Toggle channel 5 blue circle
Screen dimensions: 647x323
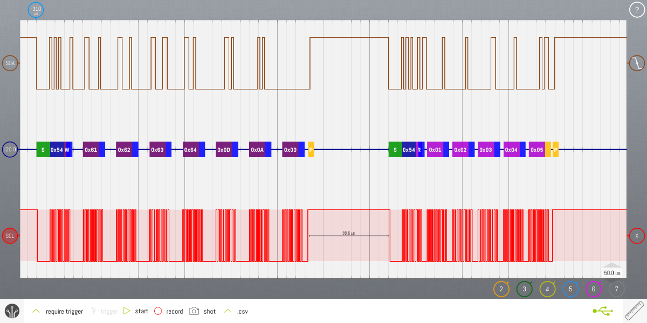[x=570, y=289]
